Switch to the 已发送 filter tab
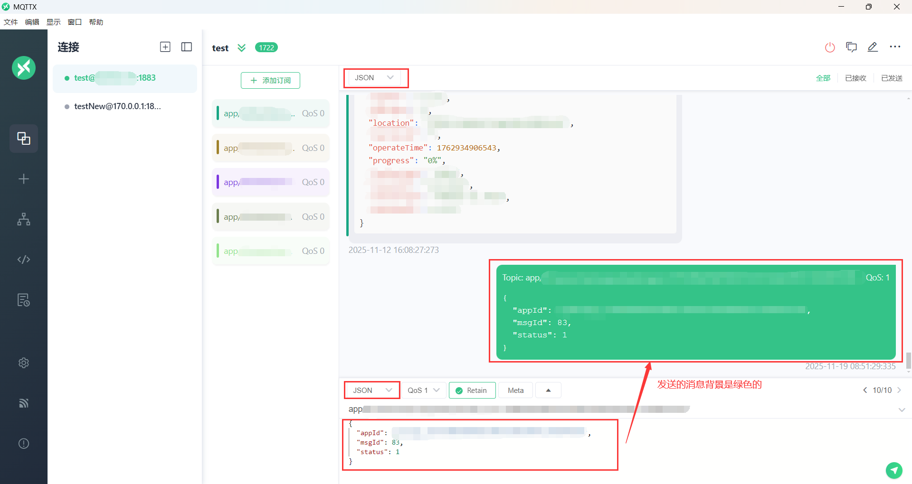The image size is (912, 484). [892, 78]
